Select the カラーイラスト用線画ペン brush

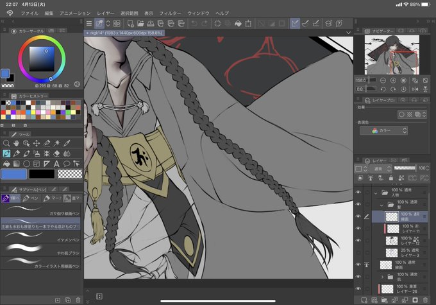pos(40,263)
